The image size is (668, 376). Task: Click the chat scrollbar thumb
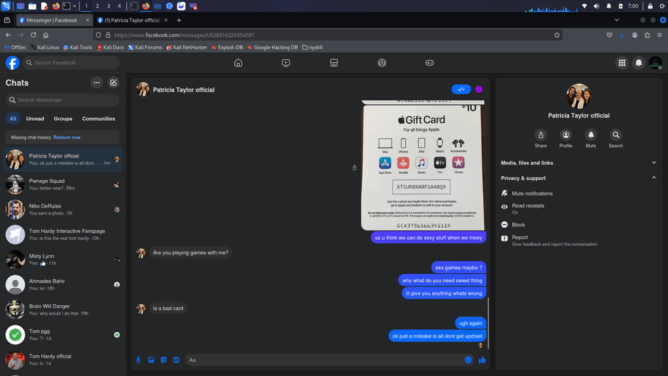488,323
